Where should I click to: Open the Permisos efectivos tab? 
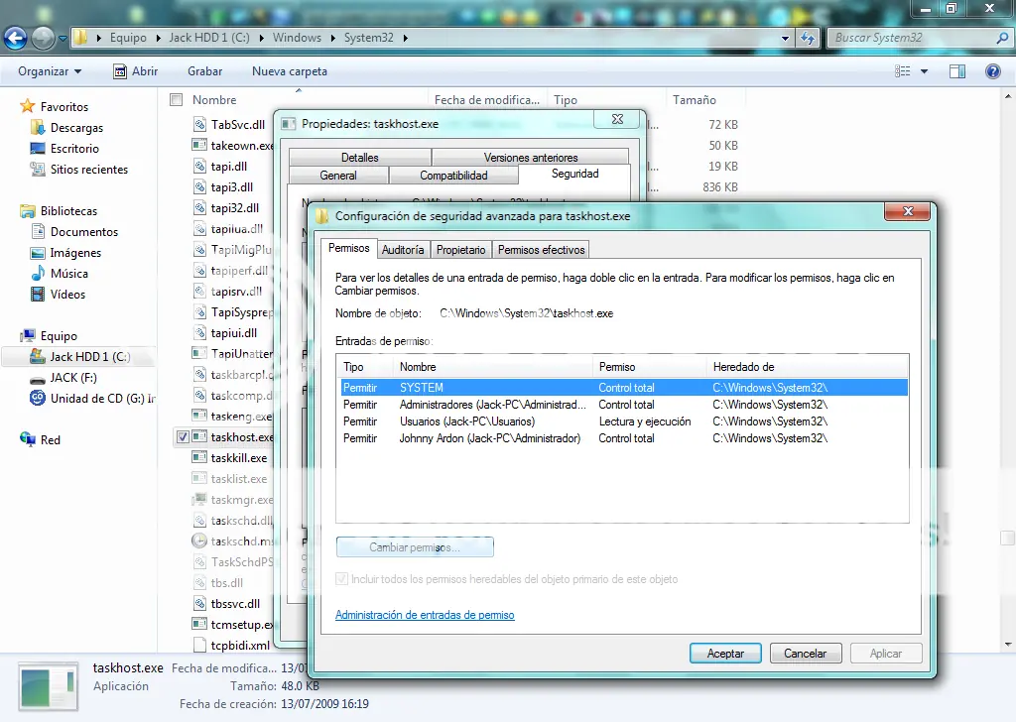(x=542, y=250)
